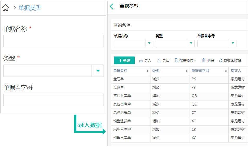Click the 删除 trash icon button
Viewport: 249px width, 147px height.
[x=208, y=60]
